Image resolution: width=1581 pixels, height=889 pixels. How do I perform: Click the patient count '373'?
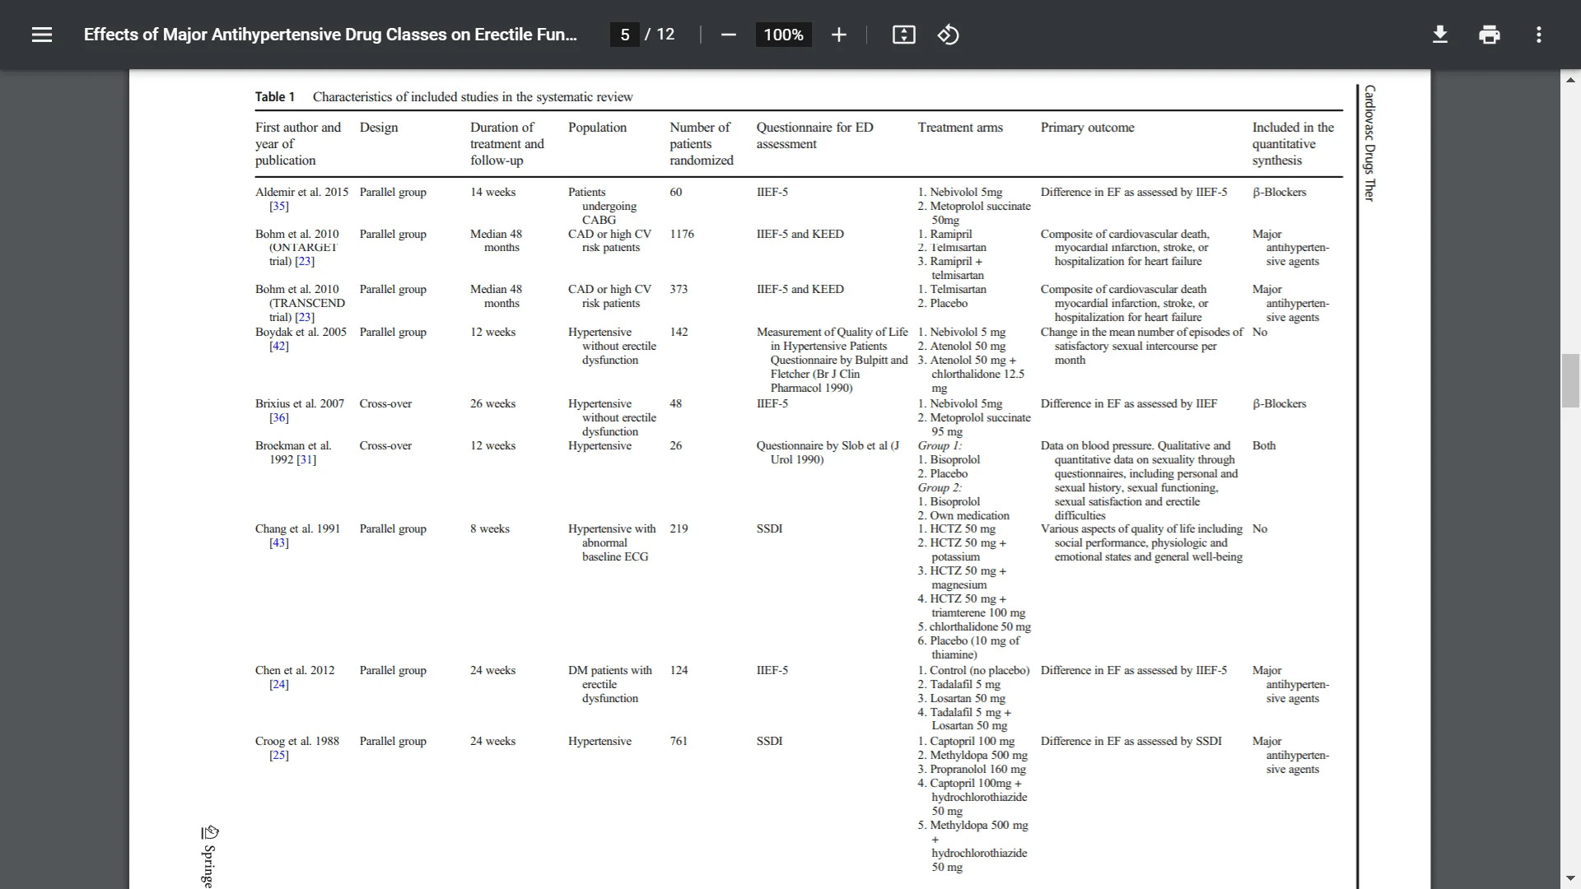tap(678, 290)
